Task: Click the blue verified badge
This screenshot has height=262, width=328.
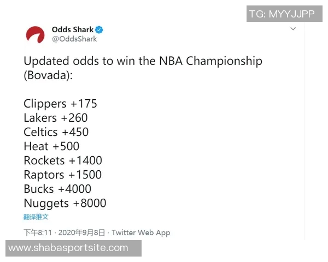Action: (x=99, y=29)
